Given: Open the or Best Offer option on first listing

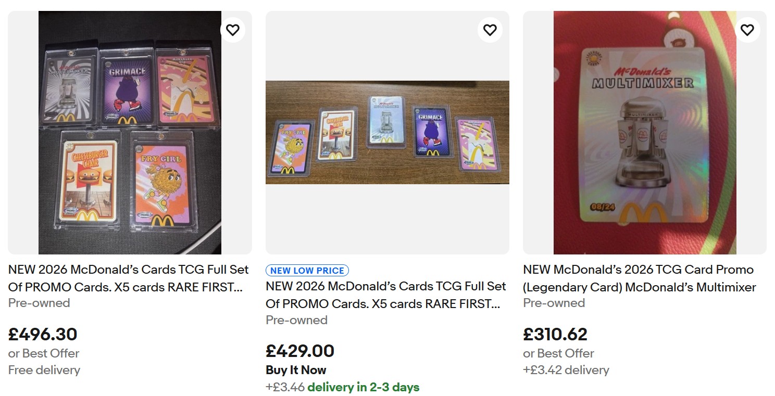Looking at the screenshot, I should click(43, 353).
